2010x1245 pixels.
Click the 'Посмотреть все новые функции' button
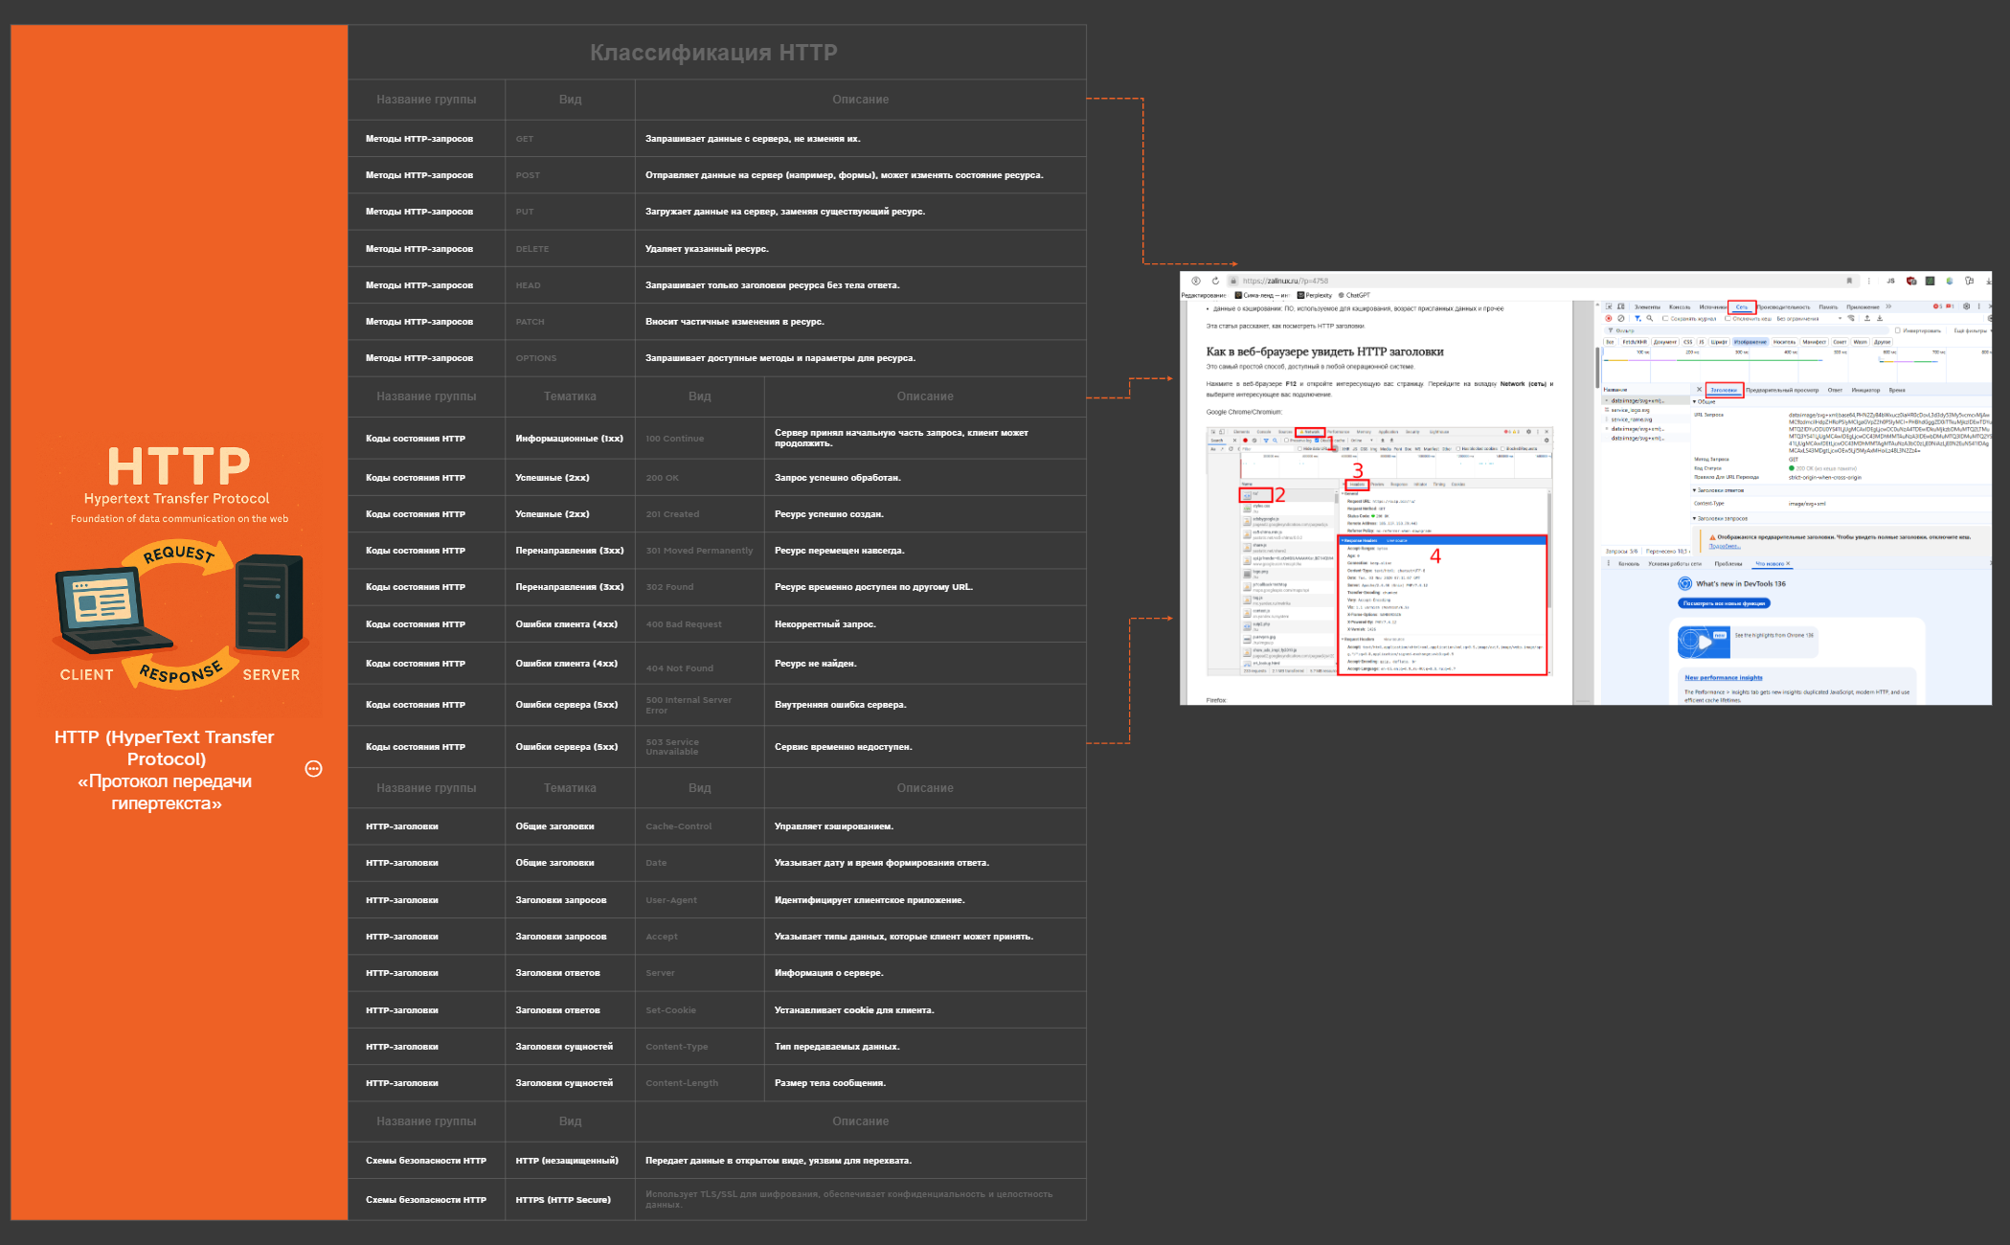pyautogui.click(x=1724, y=603)
